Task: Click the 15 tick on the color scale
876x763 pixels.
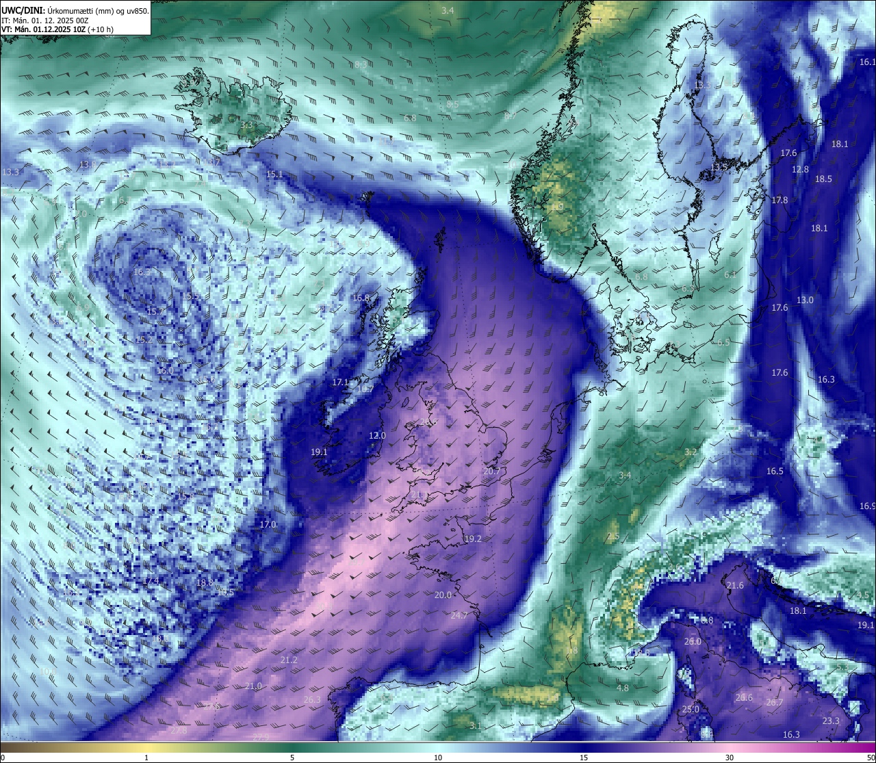Action: click(x=584, y=758)
